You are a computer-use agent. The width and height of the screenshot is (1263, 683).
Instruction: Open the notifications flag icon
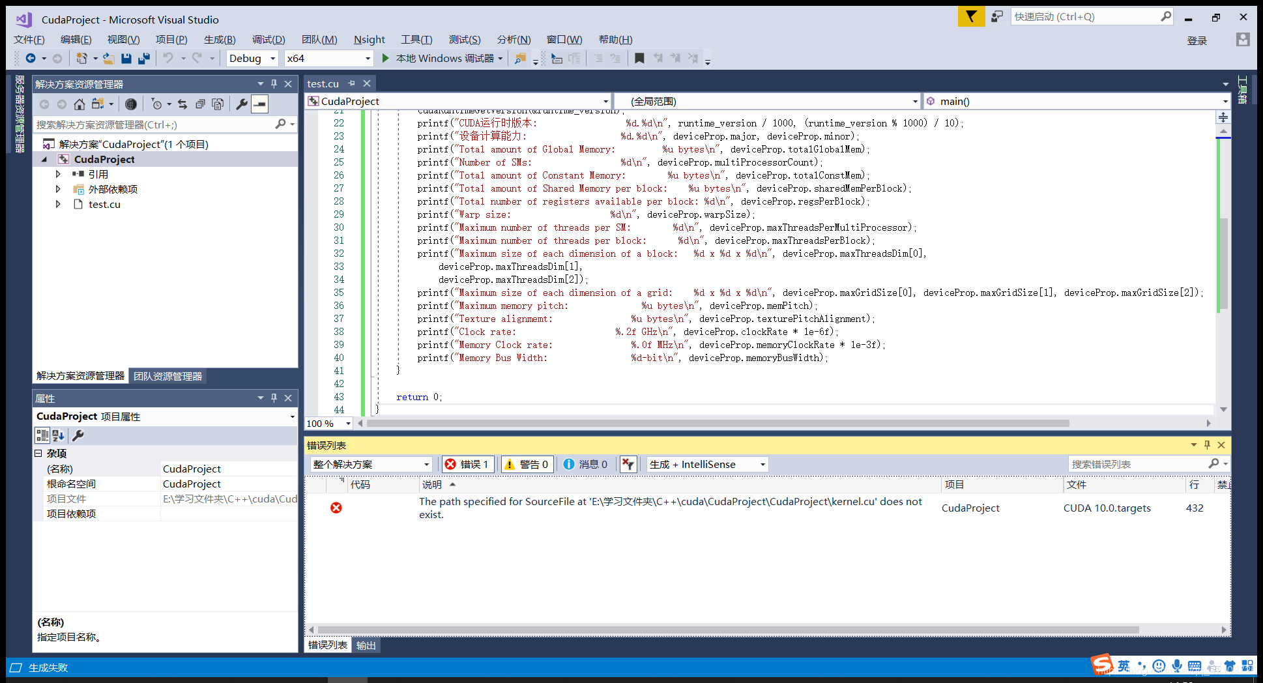(x=971, y=17)
